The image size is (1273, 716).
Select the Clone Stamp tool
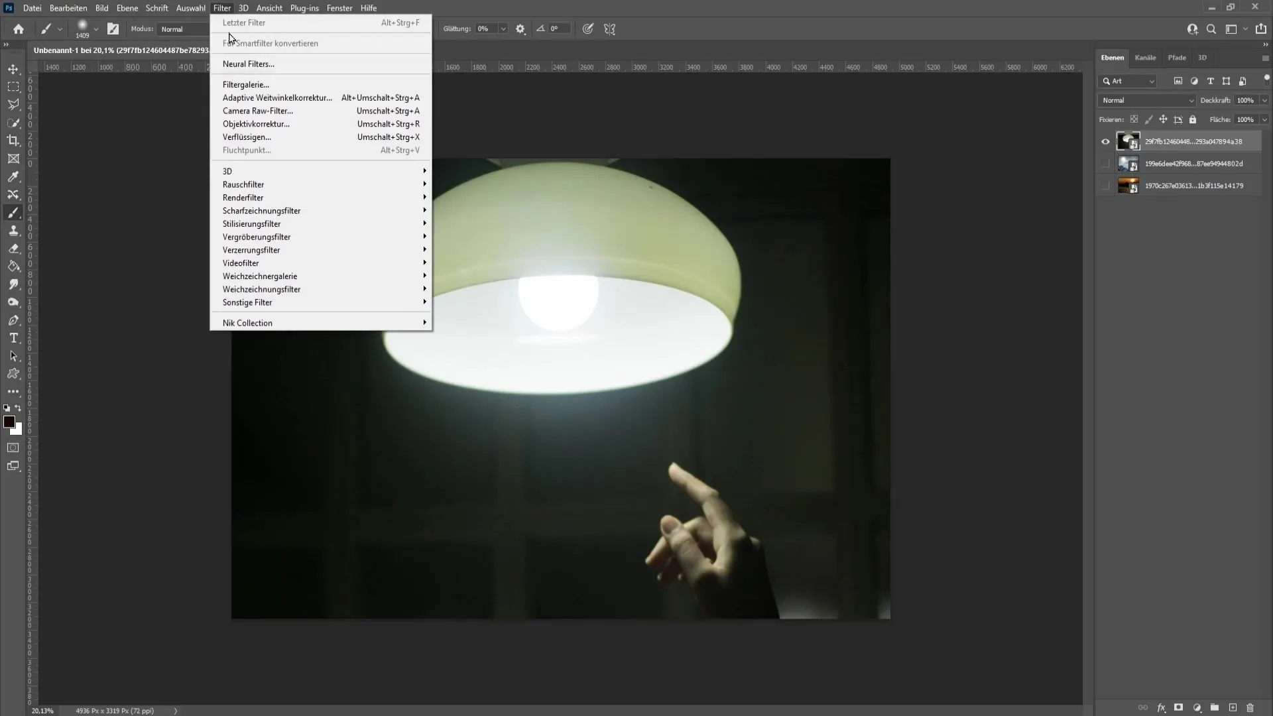13,229
